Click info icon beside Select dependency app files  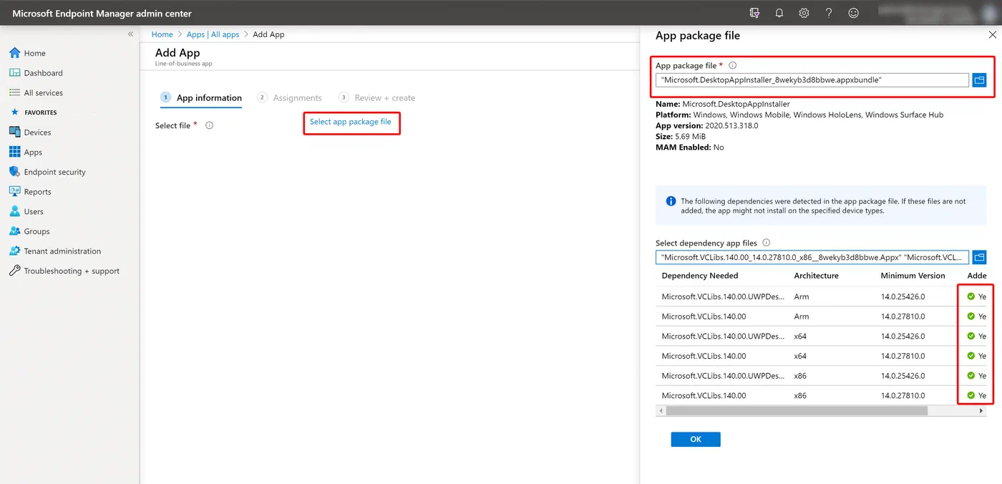pyautogui.click(x=767, y=243)
